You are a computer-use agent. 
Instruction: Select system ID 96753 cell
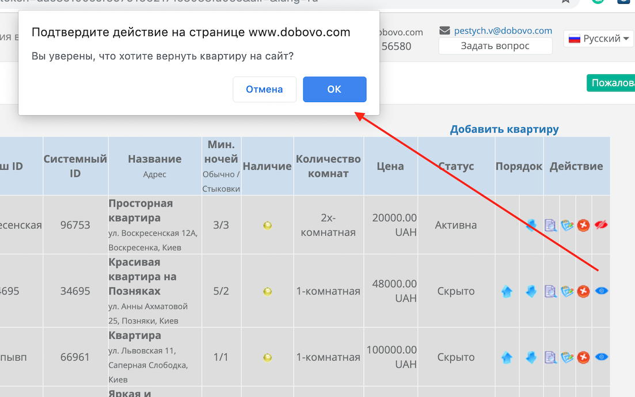click(75, 225)
